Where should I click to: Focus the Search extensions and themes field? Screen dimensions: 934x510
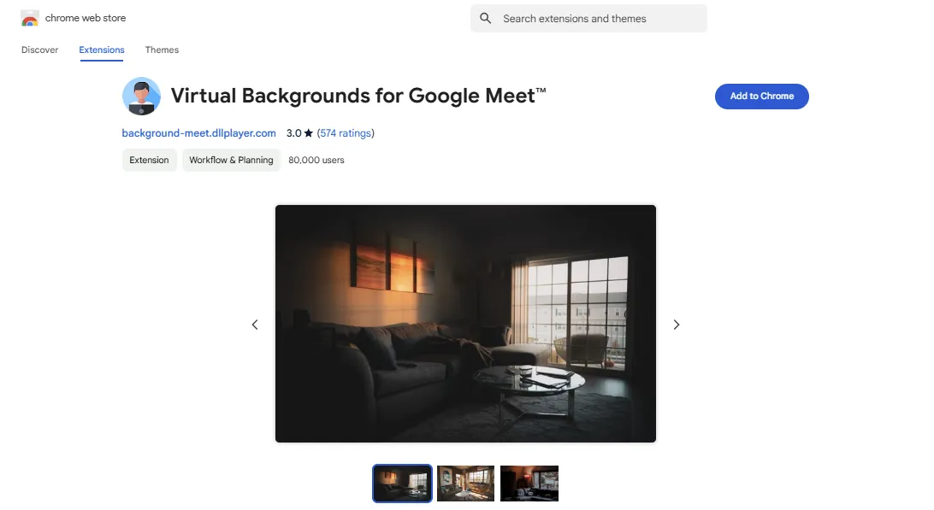coord(589,19)
